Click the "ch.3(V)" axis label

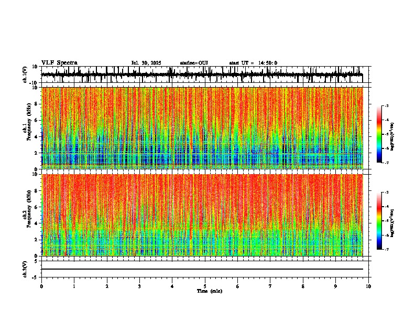click(25, 269)
